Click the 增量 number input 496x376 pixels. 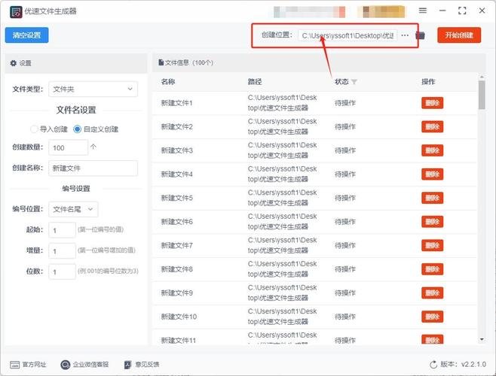point(62,251)
